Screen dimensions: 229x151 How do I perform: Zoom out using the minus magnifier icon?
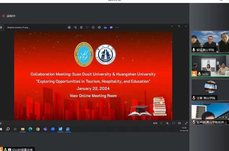click(x=162, y=123)
